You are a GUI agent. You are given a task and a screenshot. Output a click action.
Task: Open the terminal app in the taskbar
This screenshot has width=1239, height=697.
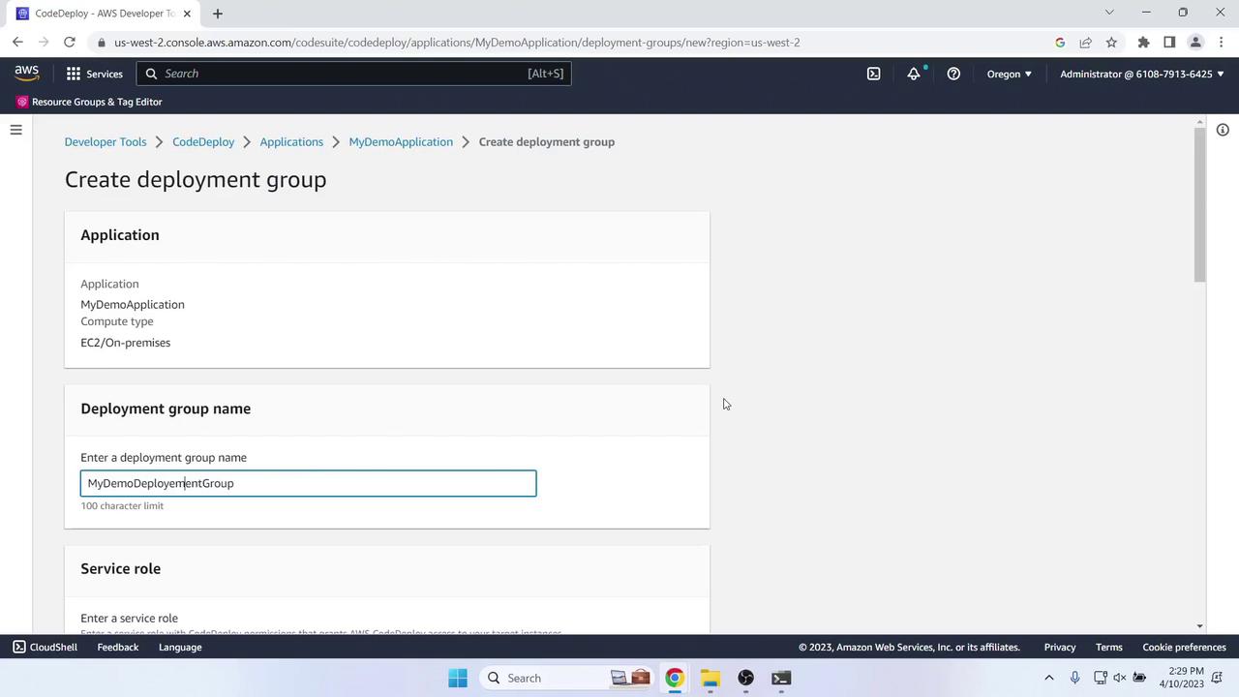click(781, 678)
